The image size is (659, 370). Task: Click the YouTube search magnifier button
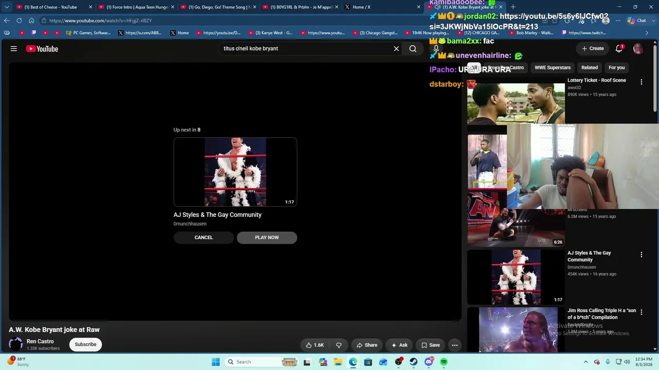point(413,49)
